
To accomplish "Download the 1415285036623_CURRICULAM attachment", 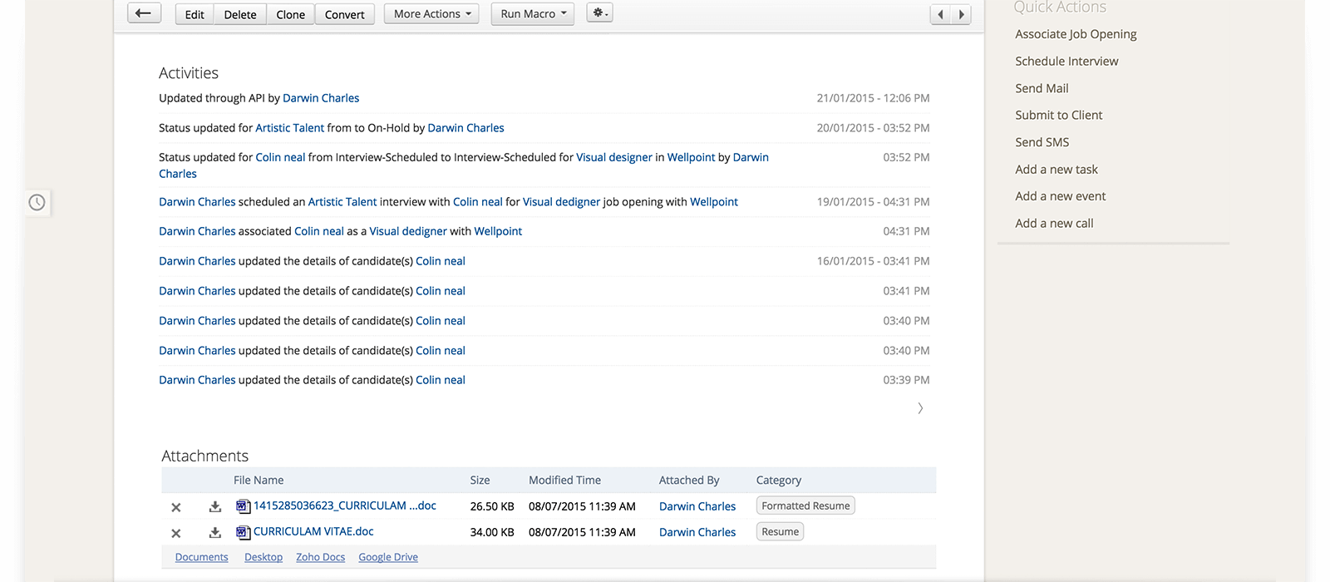I will (214, 506).
